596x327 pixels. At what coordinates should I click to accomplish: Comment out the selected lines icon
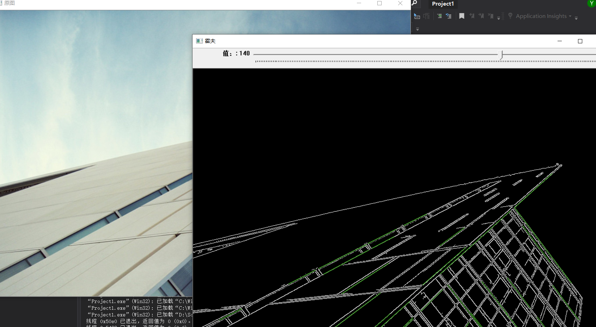439,16
